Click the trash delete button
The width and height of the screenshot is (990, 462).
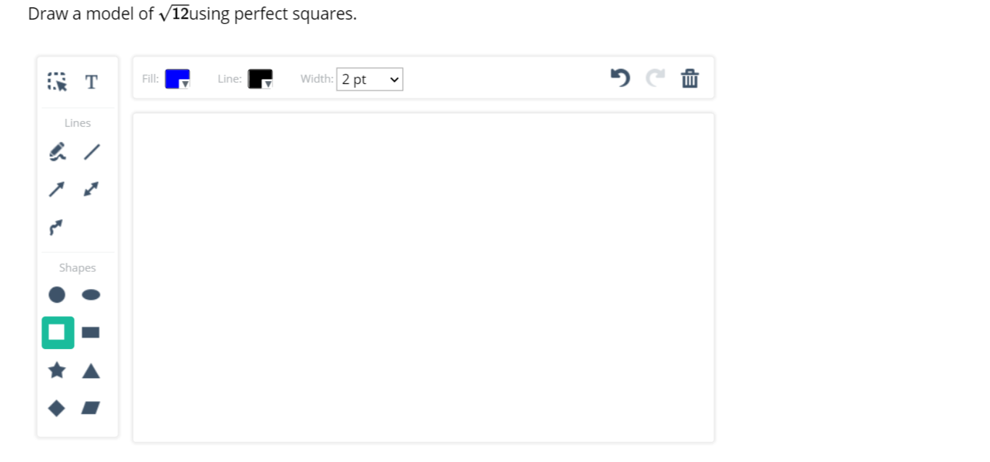690,78
